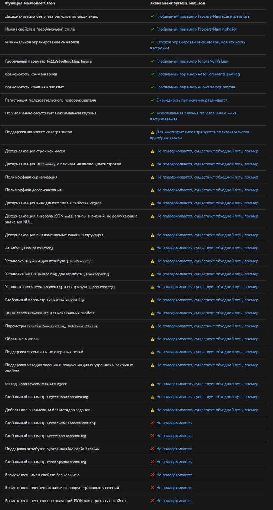Select the 'Полиморфная сериализация' cell
273x510 pixels.
31,177
